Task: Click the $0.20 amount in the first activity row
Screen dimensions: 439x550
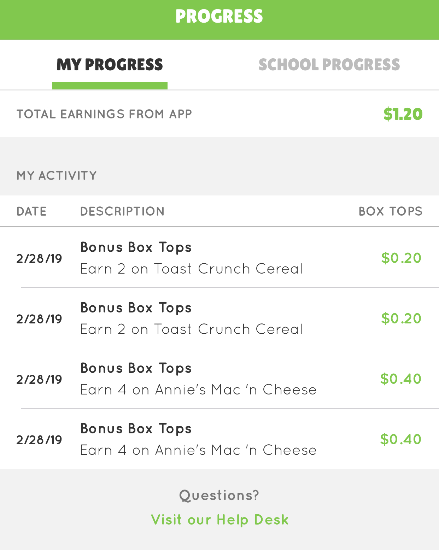Action: point(401,258)
